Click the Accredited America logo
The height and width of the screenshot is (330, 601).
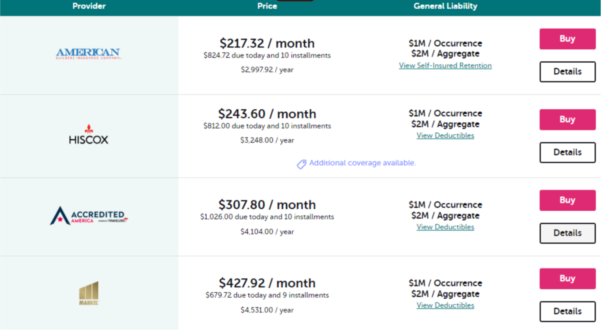(x=88, y=216)
